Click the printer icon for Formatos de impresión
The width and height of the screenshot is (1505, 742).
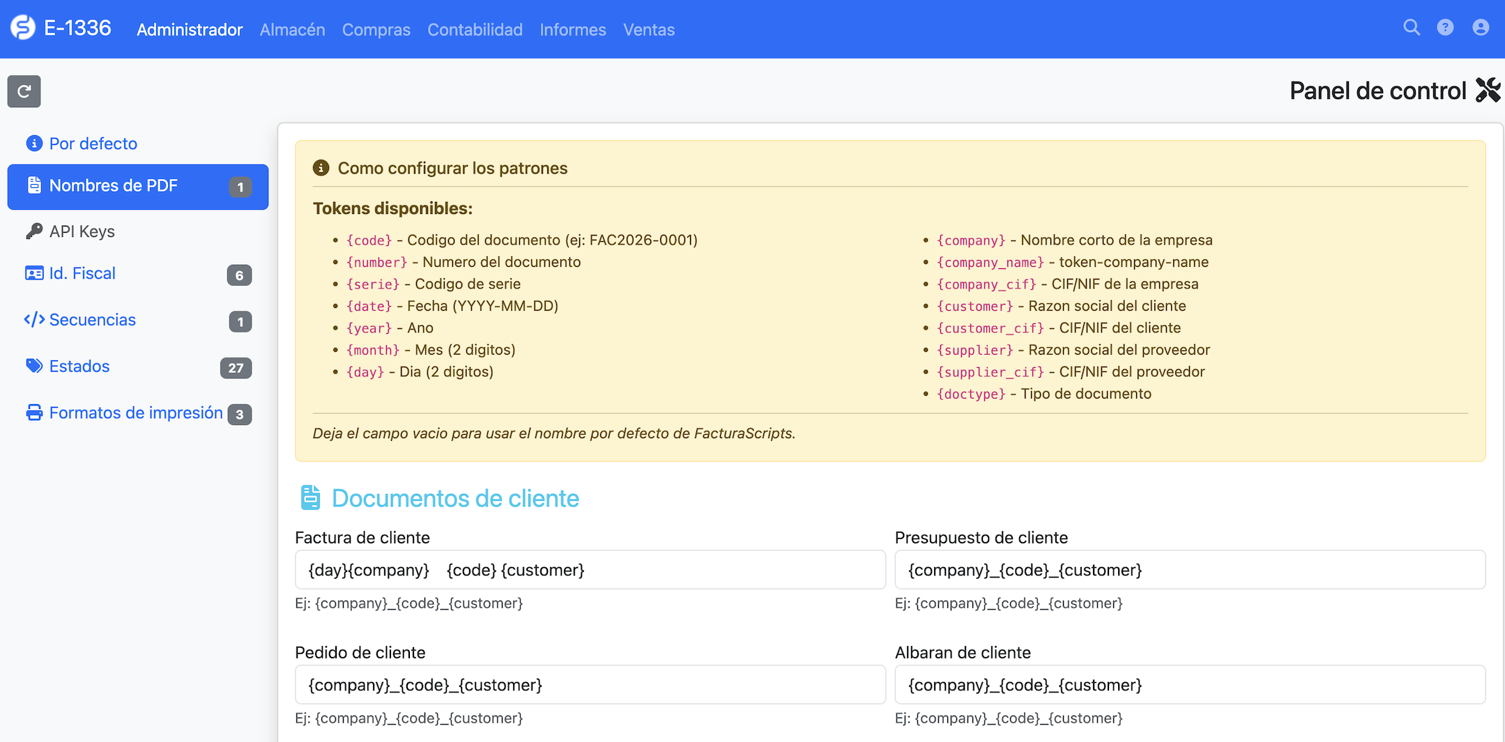pyautogui.click(x=33, y=413)
